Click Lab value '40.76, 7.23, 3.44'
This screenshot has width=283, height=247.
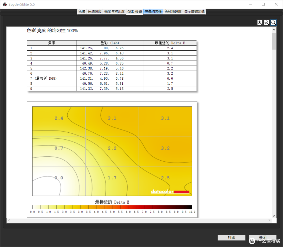pos(103,73)
